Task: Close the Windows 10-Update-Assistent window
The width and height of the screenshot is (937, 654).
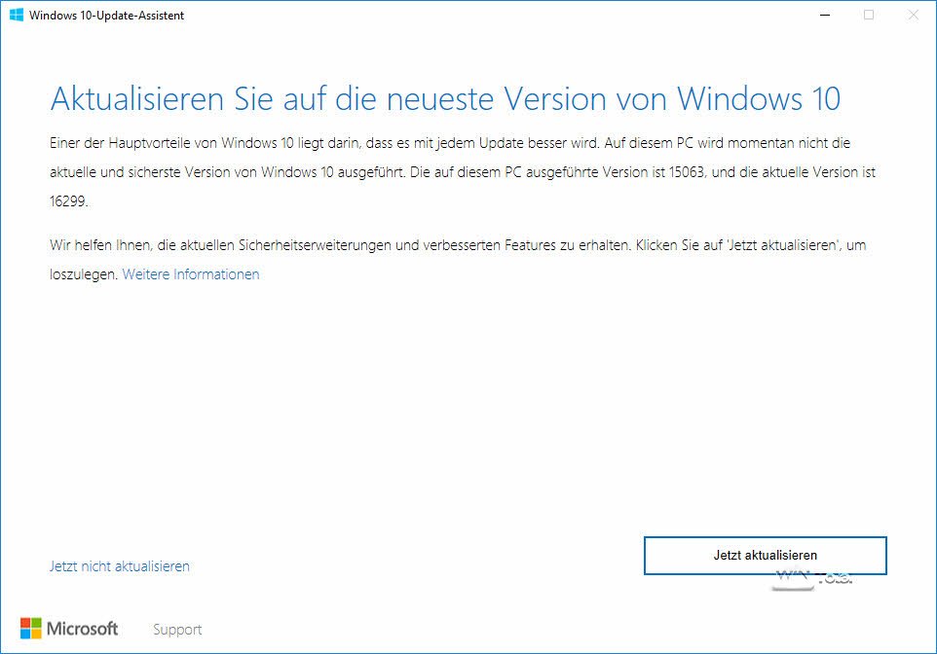Action: coord(913,15)
